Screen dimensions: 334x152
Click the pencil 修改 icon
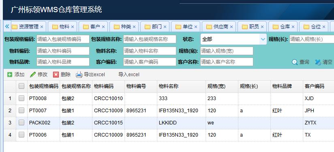(x=33, y=75)
